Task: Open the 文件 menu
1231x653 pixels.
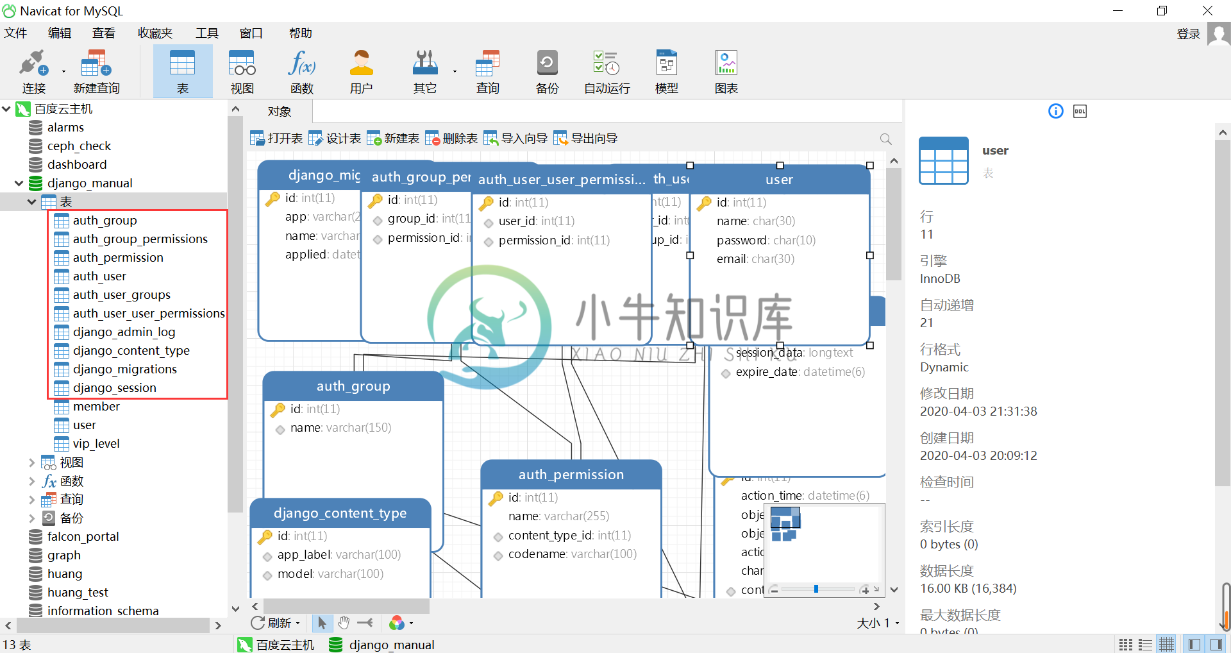Action: [15, 33]
